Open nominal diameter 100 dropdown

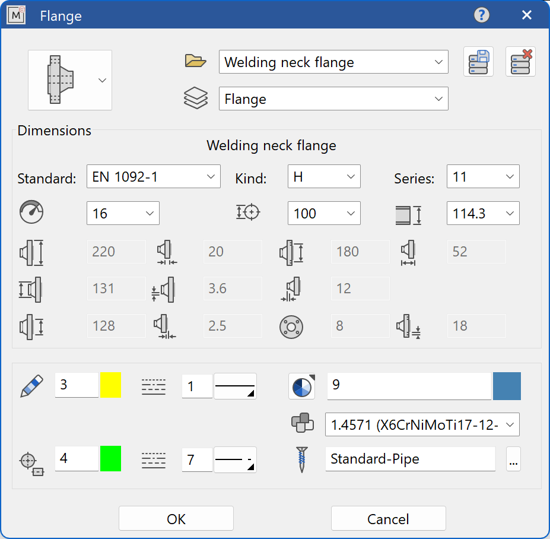click(324, 213)
